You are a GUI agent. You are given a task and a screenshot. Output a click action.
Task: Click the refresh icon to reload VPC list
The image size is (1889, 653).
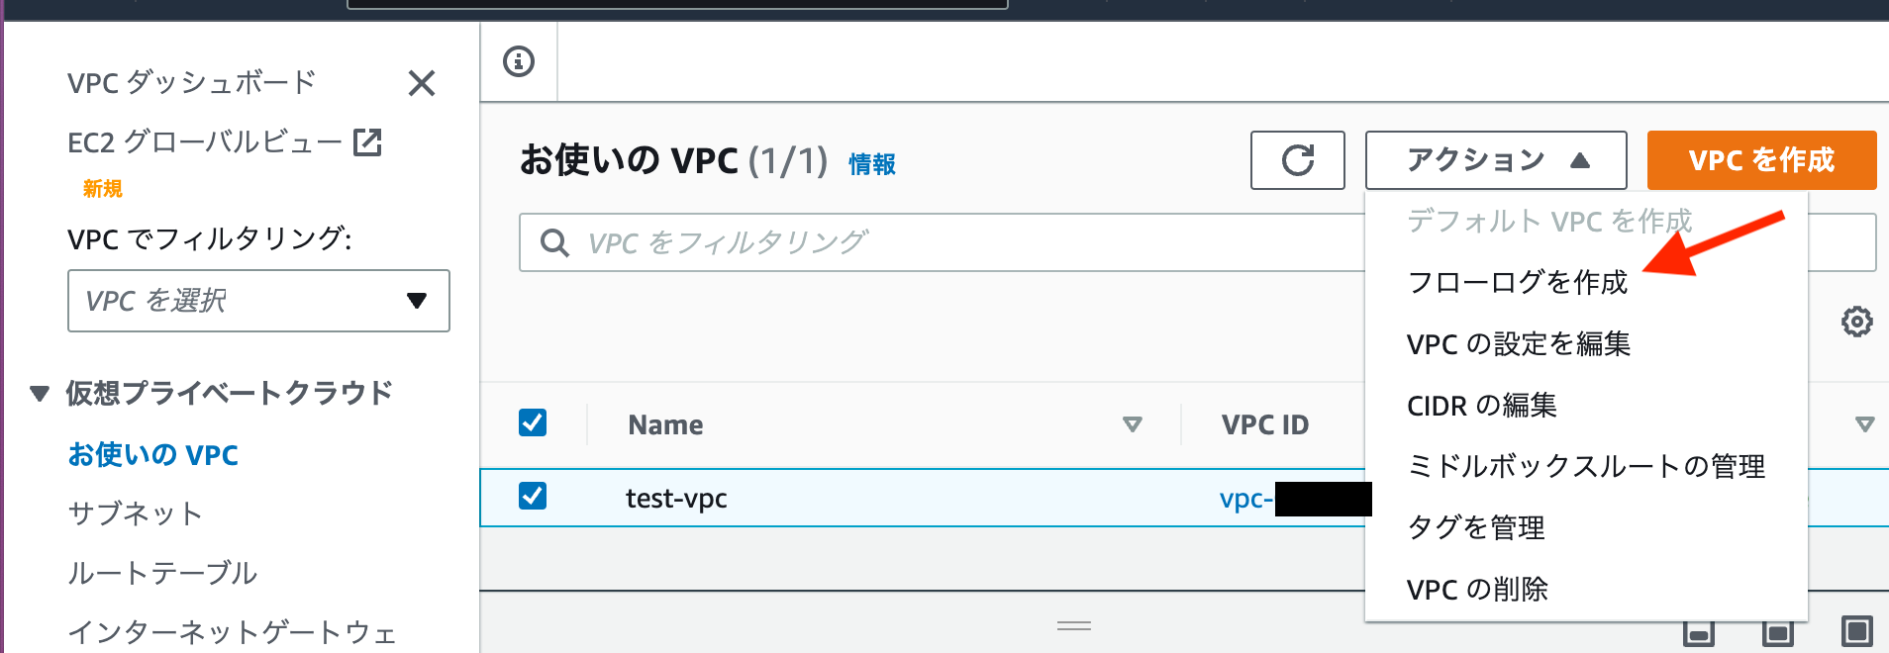[x=1297, y=160]
